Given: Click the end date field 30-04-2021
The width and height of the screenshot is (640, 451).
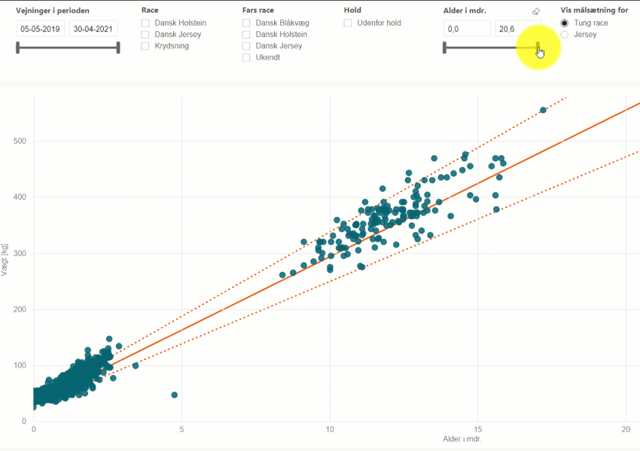Looking at the screenshot, I should coord(93,29).
